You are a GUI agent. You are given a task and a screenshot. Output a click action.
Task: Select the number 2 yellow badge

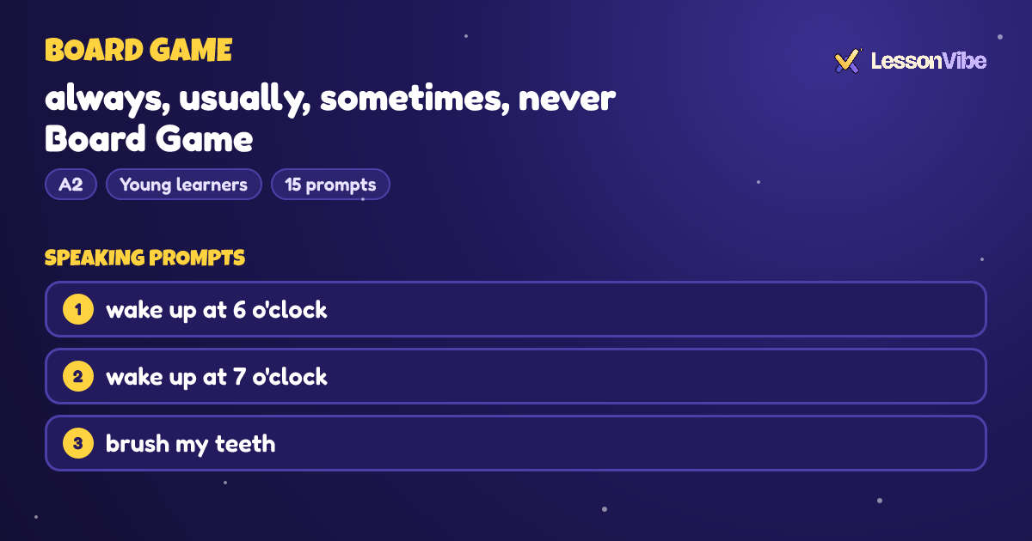click(78, 376)
